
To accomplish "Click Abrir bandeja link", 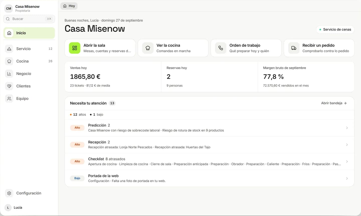I will point(334,103).
